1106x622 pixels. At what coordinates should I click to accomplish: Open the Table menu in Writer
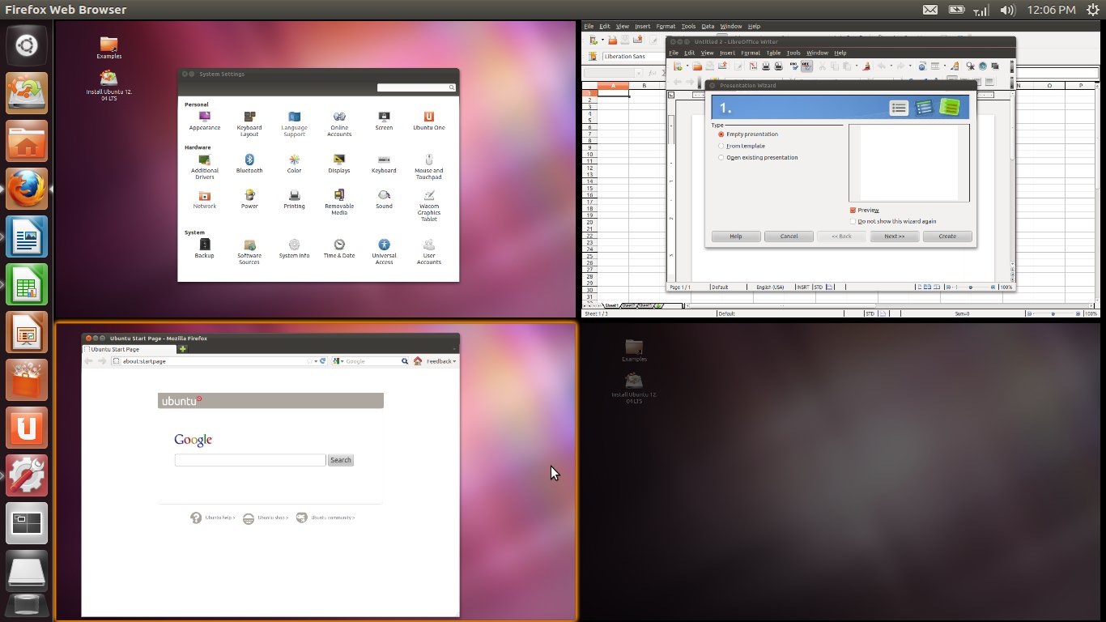click(x=773, y=53)
